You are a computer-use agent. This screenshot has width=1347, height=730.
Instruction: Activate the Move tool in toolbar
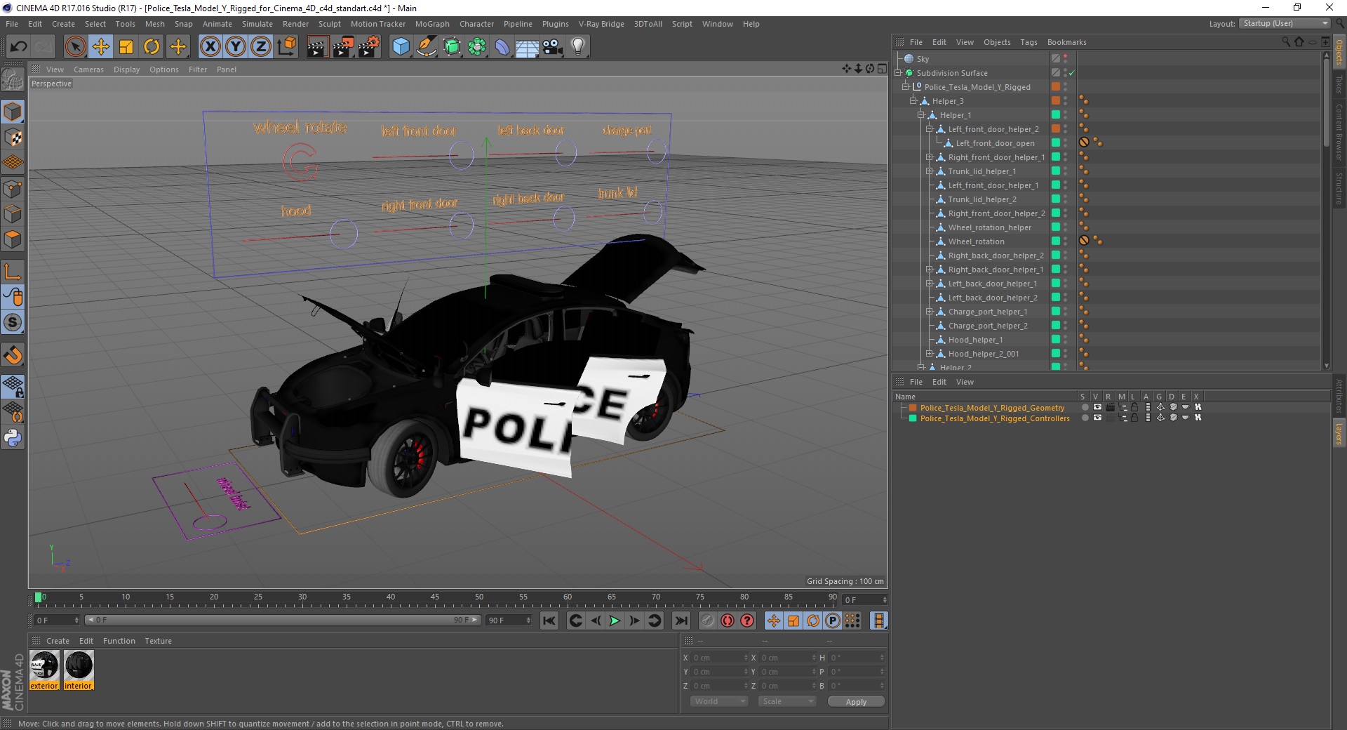pyautogui.click(x=100, y=47)
